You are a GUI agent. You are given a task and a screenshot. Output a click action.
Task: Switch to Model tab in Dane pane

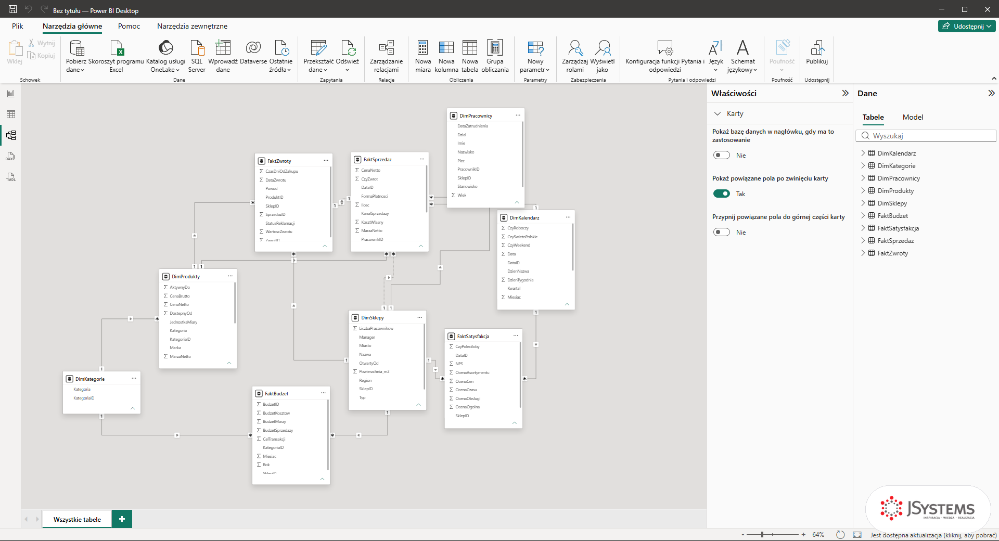913,117
